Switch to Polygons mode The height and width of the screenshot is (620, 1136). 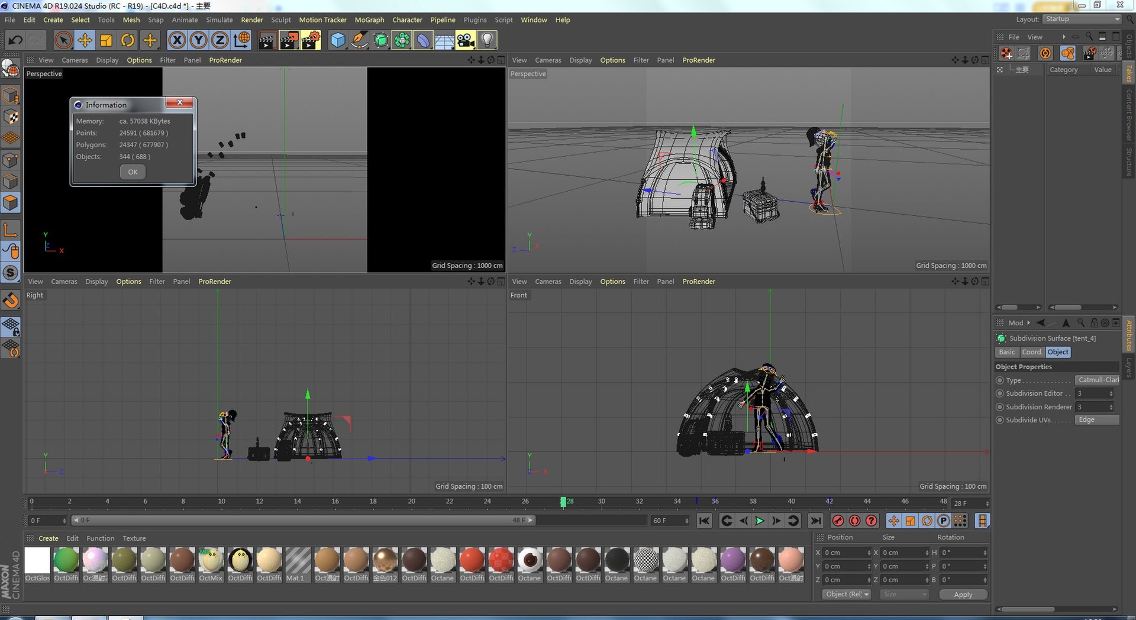pos(11,203)
